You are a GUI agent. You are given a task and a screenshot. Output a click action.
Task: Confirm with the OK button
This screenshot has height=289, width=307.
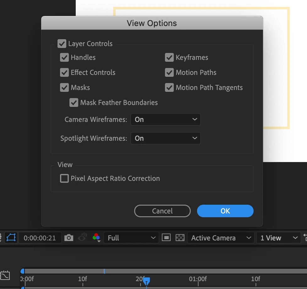pyautogui.click(x=225, y=211)
